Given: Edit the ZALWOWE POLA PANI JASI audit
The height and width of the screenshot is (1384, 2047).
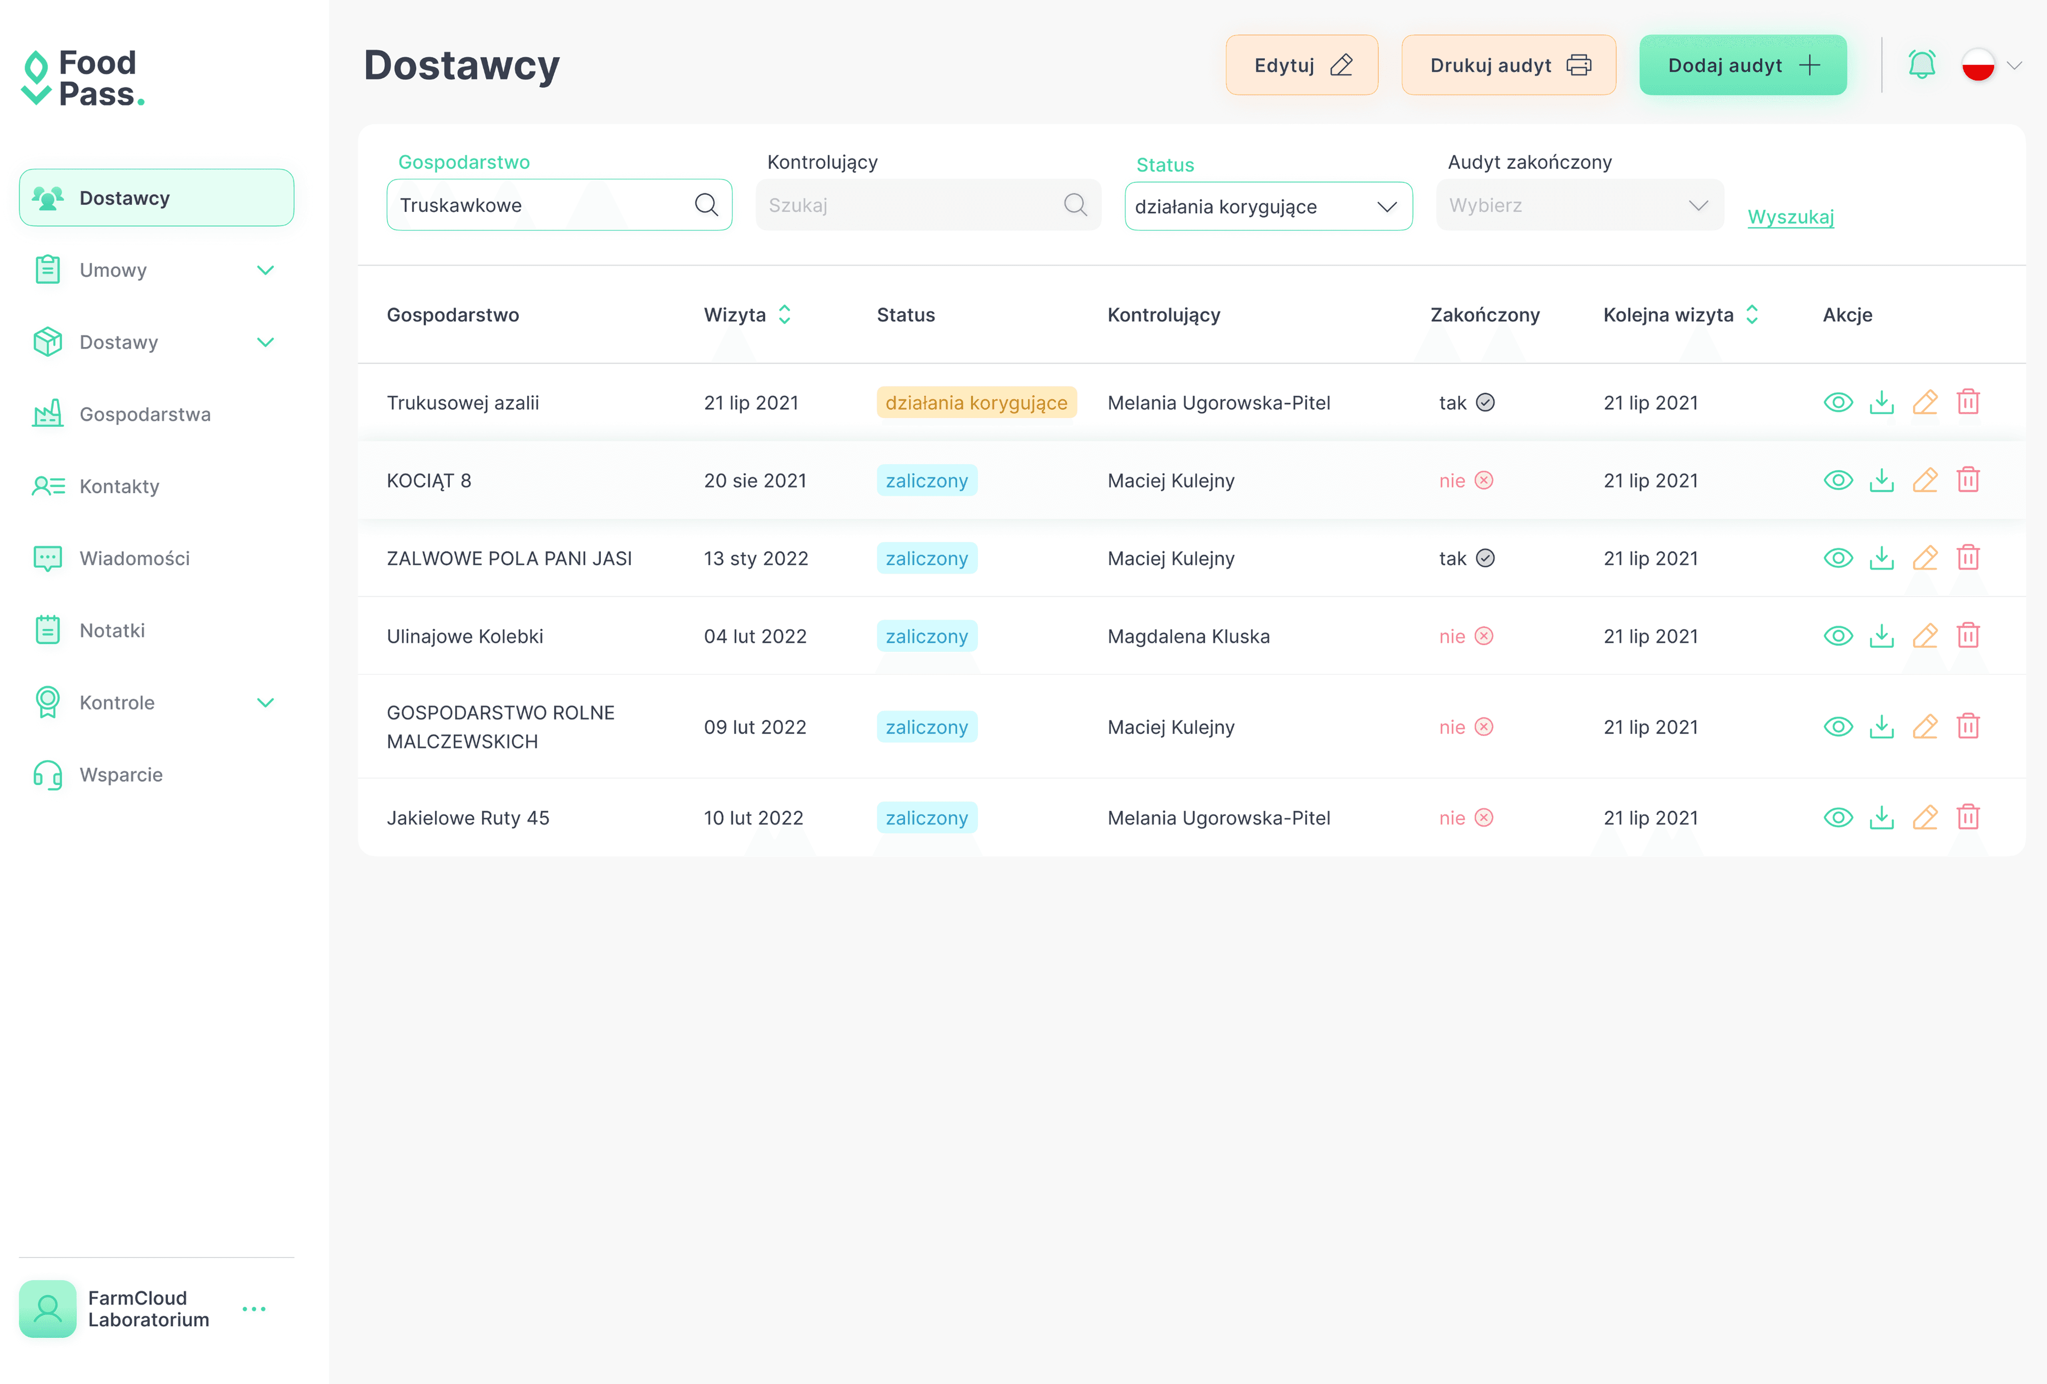Looking at the screenshot, I should tap(1925, 558).
